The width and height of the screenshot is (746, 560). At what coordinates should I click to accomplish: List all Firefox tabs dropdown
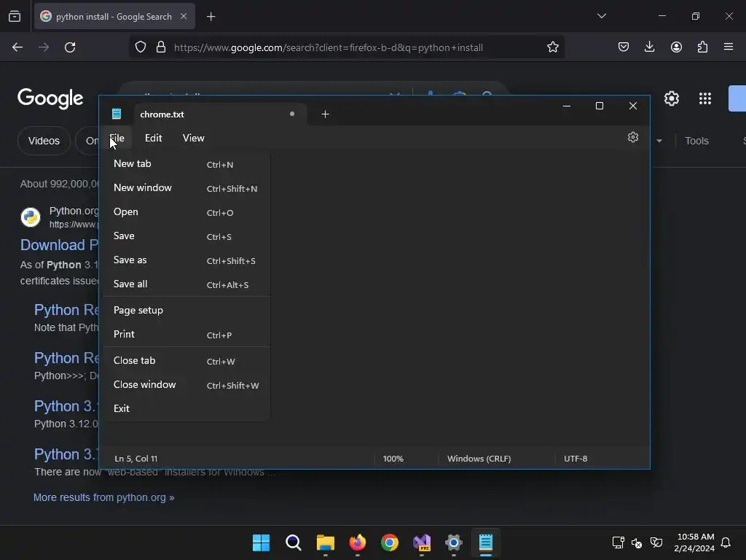click(601, 16)
